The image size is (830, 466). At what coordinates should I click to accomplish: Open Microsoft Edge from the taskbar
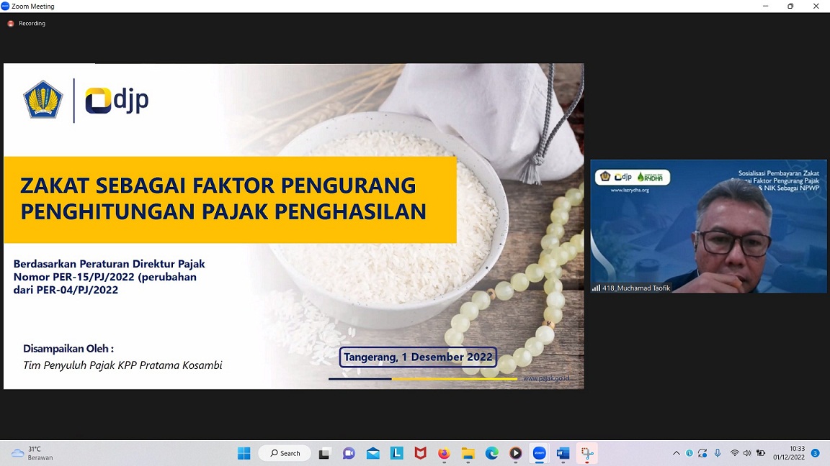click(x=491, y=453)
